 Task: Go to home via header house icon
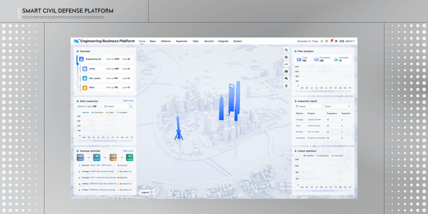322,41
